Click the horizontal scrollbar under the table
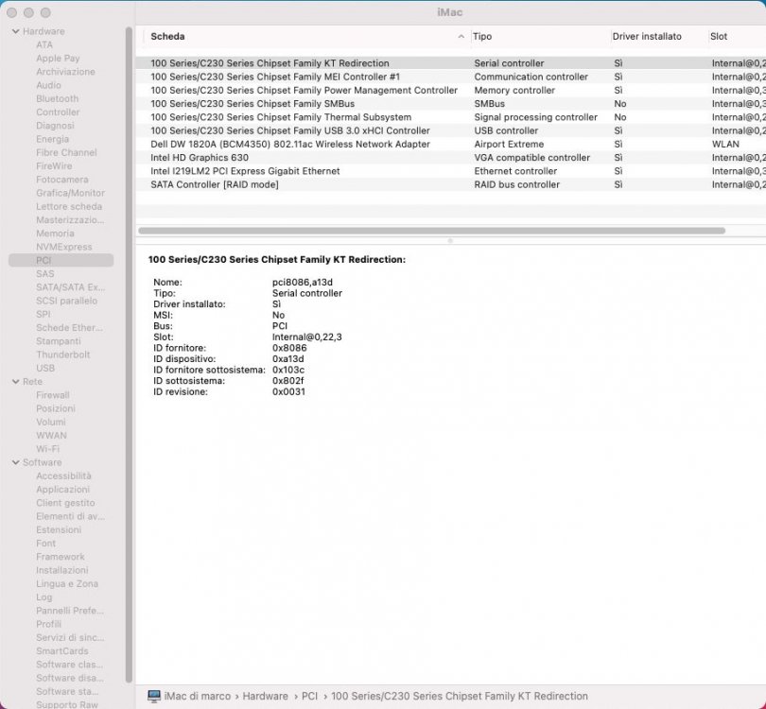766x709 pixels. point(431,231)
